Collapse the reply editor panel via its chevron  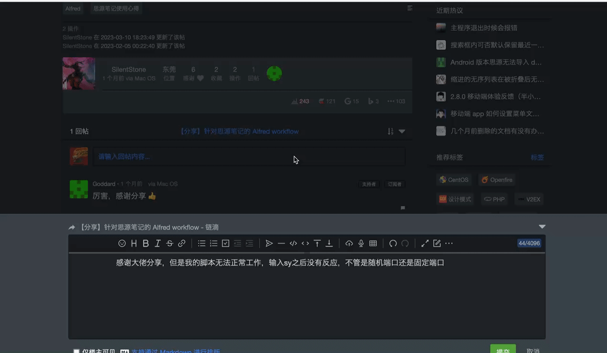click(542, 227)
